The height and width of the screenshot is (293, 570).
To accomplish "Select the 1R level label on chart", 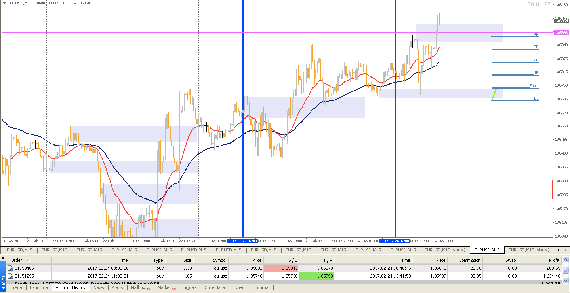I will tap(536, 73).
